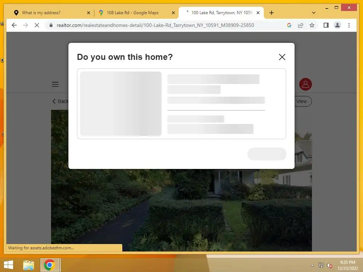363x272 pixels.
Task: Open the red user account icon
Action: click(x=305, y=84)
